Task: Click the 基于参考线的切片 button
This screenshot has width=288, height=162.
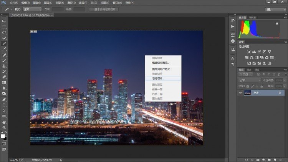Action: (104, 9)
